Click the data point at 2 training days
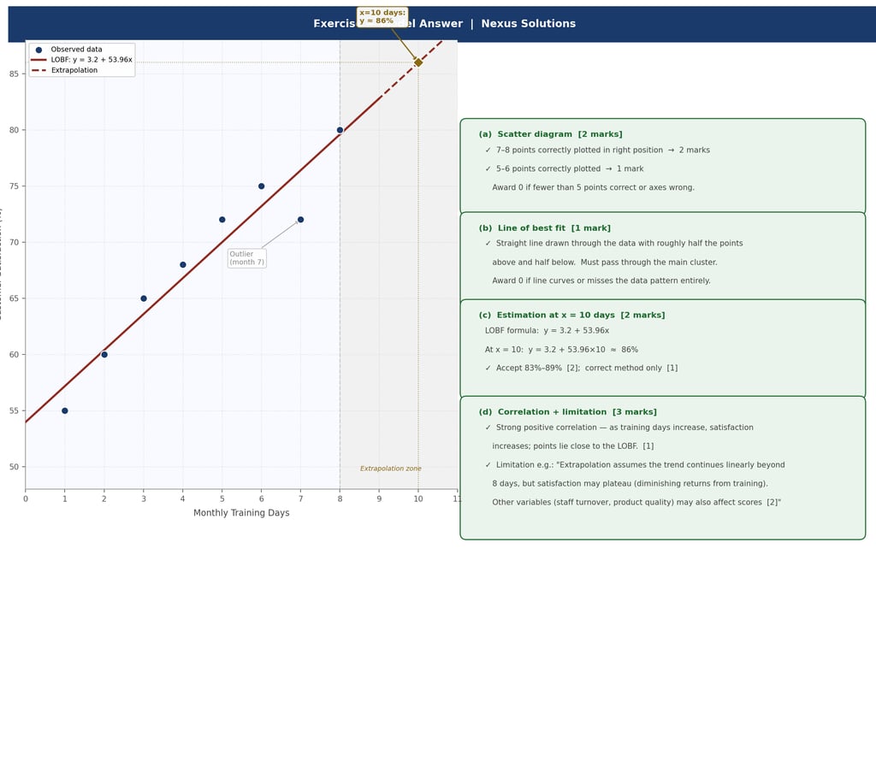 click(x=104, y=355)
